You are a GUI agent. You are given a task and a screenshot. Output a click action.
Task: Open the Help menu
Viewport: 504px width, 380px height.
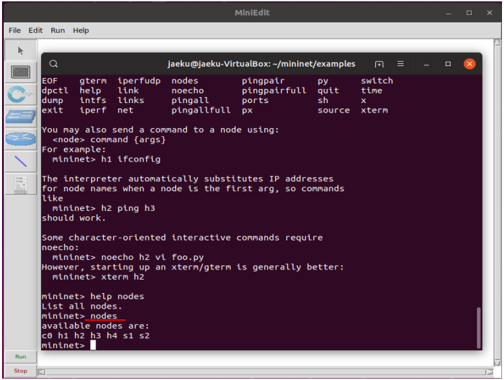click(81, 30)
